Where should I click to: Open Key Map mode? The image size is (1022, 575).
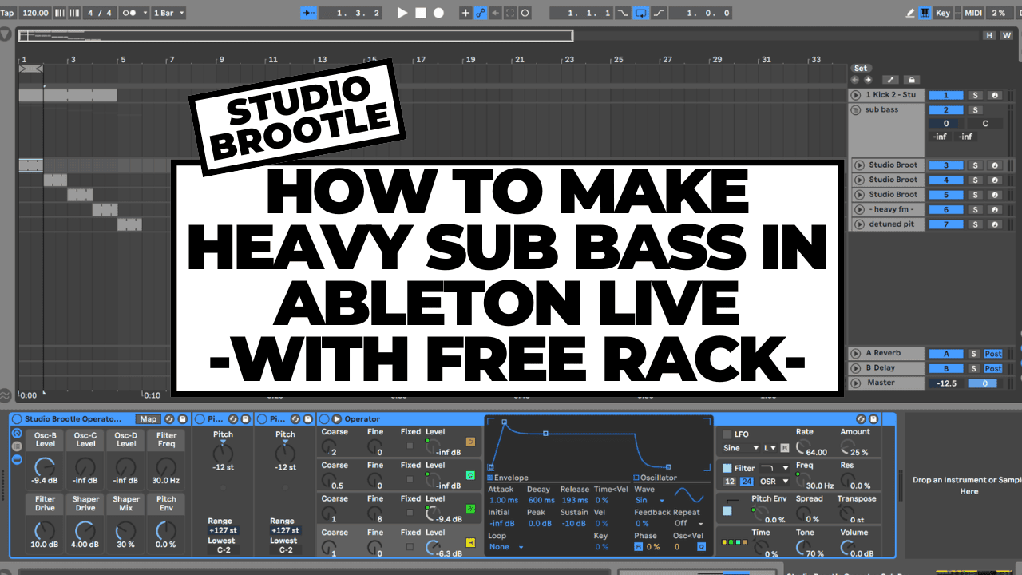(943, 13)
